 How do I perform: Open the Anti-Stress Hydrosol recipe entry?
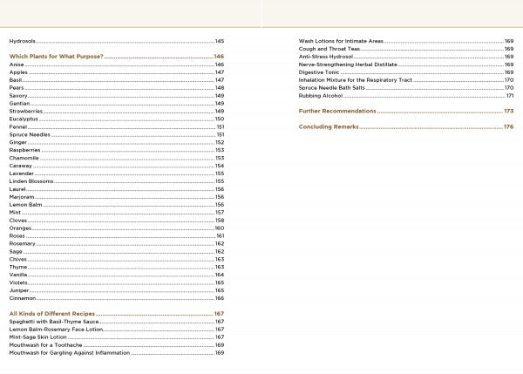coord(328,57)
